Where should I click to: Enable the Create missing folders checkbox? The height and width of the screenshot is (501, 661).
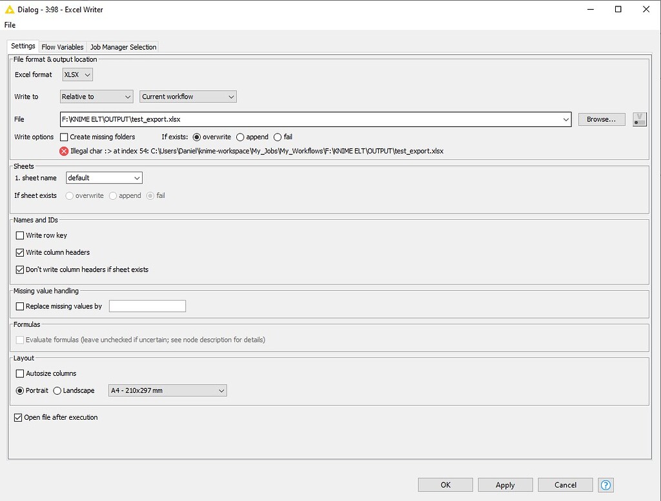click(63, 137)
